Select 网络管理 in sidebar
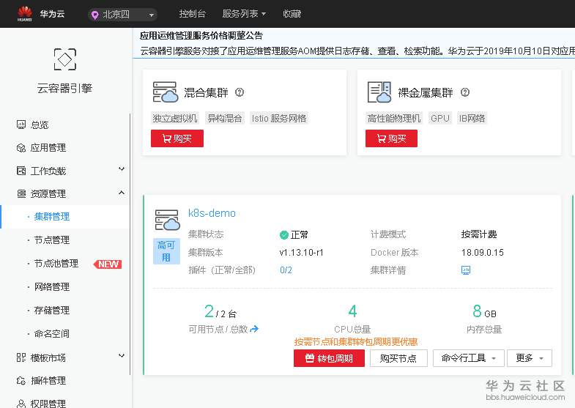 52,287
